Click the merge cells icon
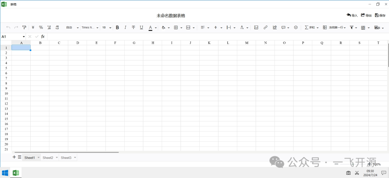This screenshot has height=178, width=389. (x=188, y=27)
